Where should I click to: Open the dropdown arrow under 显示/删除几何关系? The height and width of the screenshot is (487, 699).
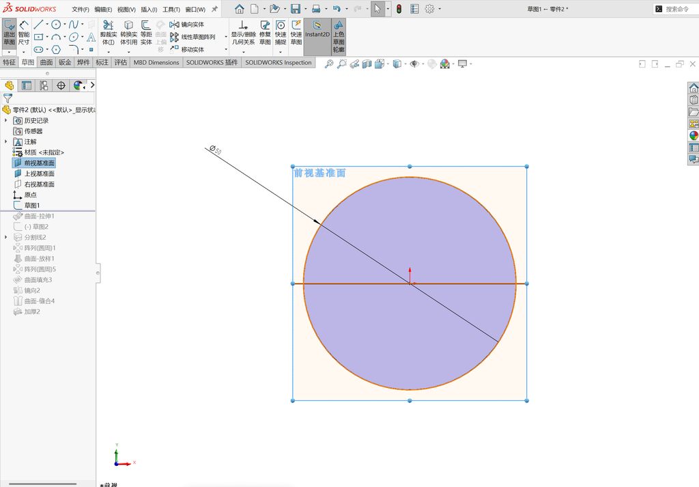point(244,52)
